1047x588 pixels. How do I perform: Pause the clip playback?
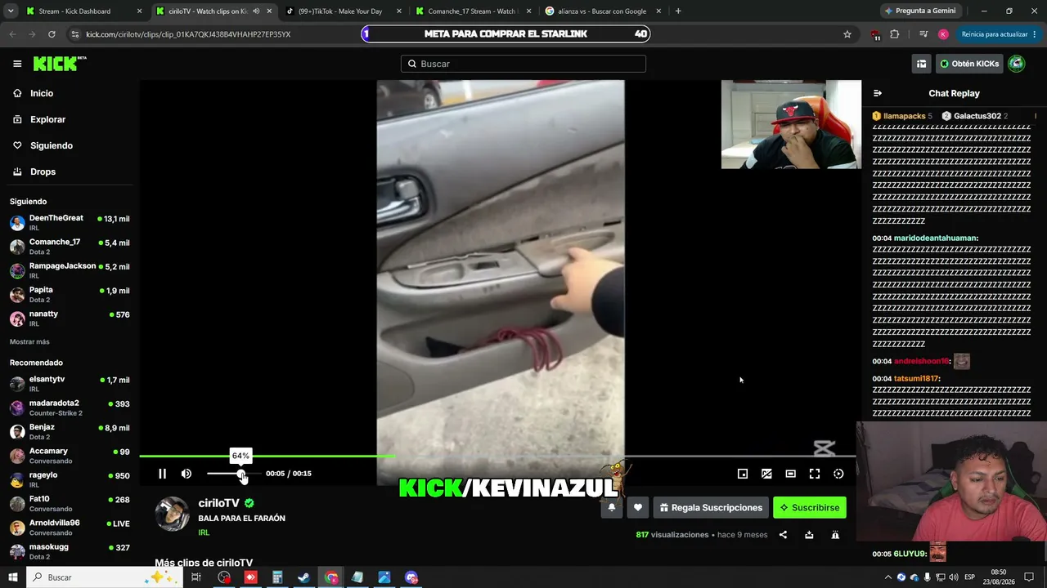pyautogui.click(x=162, y=474)
